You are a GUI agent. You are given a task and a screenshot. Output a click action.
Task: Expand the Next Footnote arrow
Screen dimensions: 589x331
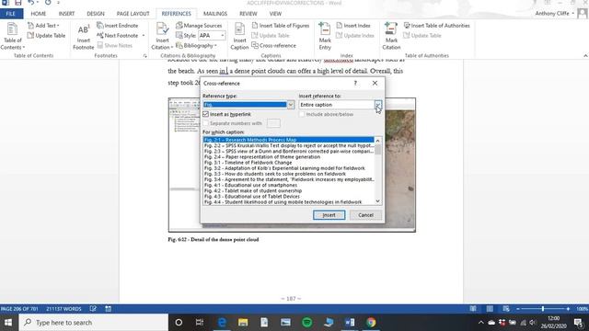[144, 35]
